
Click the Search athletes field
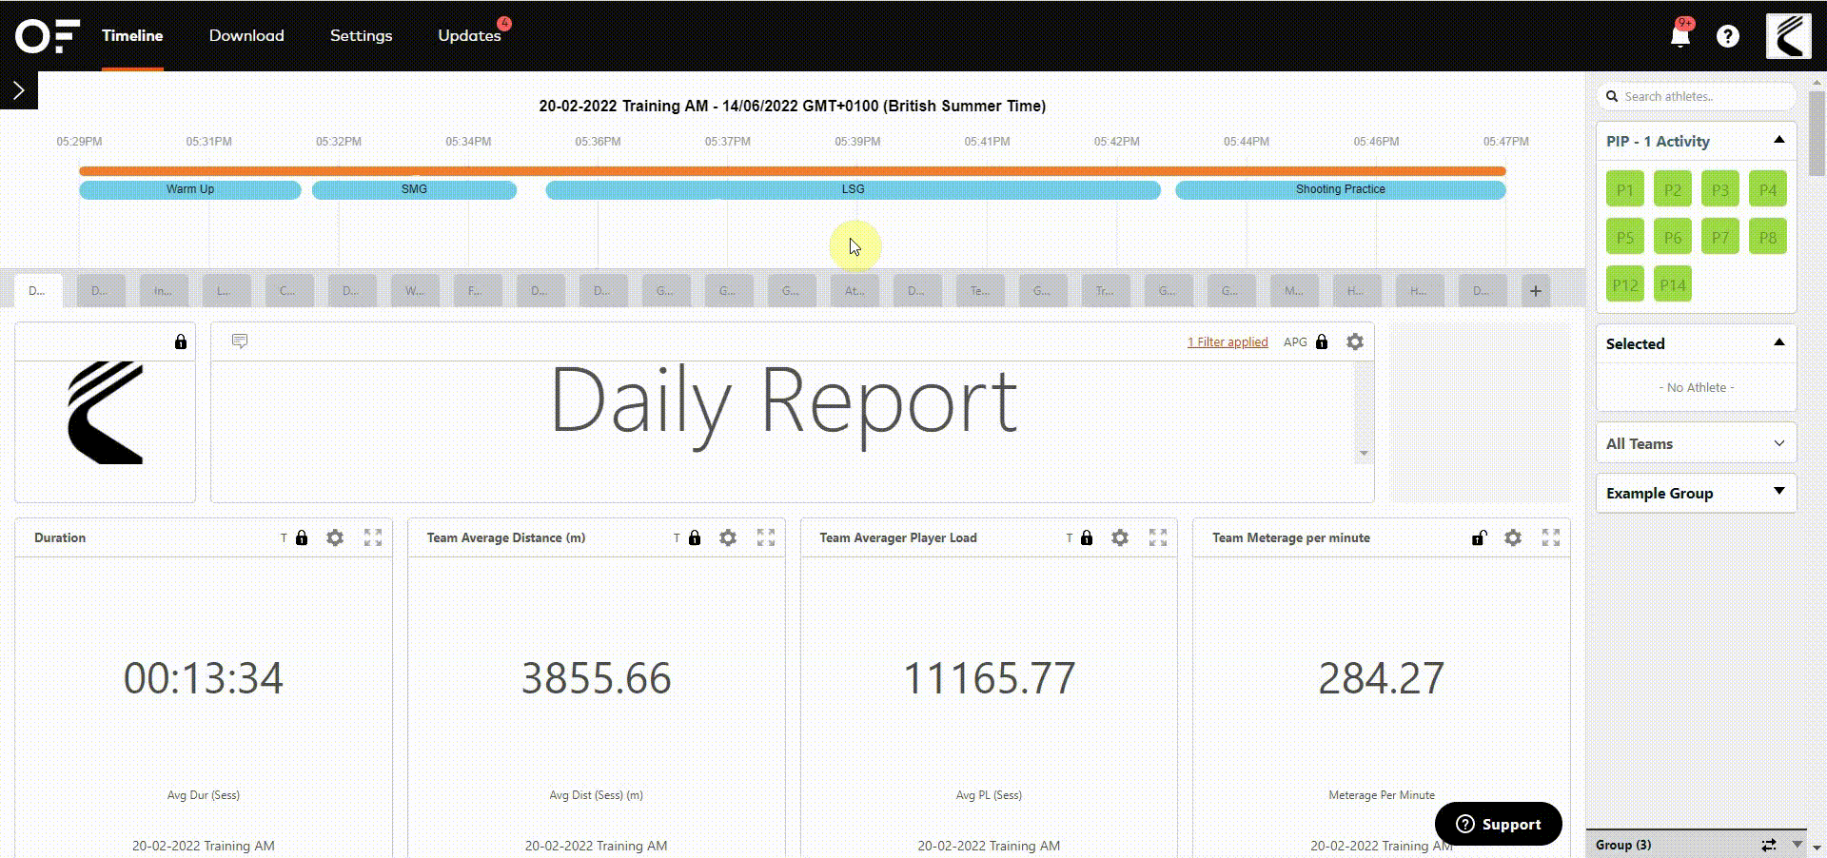click(1697, 96)
